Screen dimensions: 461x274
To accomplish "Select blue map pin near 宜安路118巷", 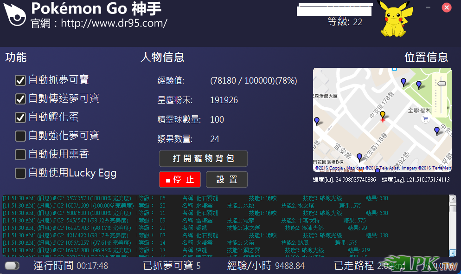I will 359,157.
